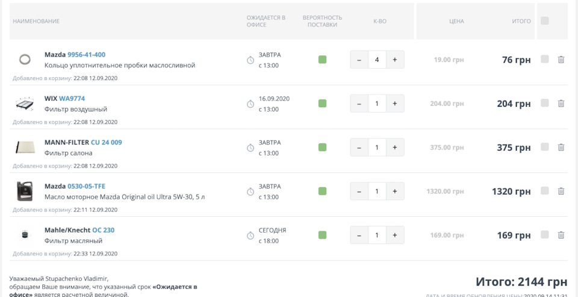Screen dimensions: 578x297
Task: Increase quantity of Mazda 9956-41-400
Action: tap(395, 60)
